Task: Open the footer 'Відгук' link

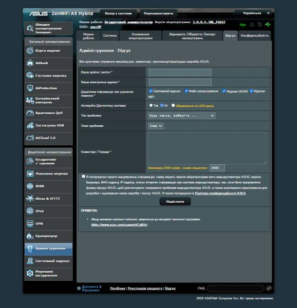Action: click(170, 288)
